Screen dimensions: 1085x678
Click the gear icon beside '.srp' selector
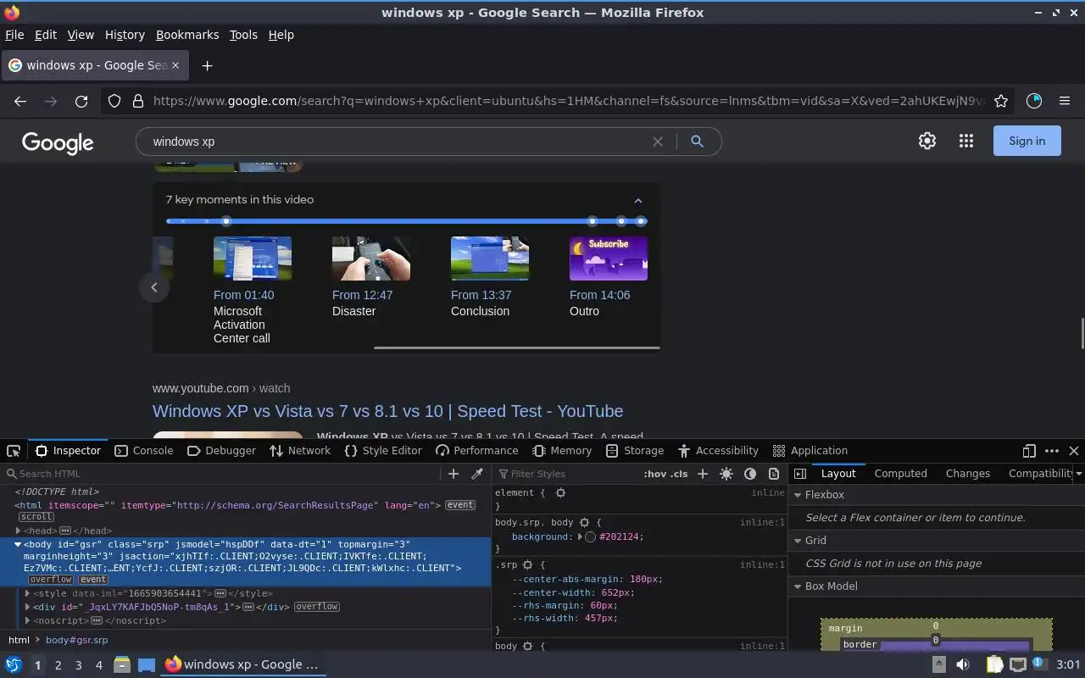click(527, 564)
